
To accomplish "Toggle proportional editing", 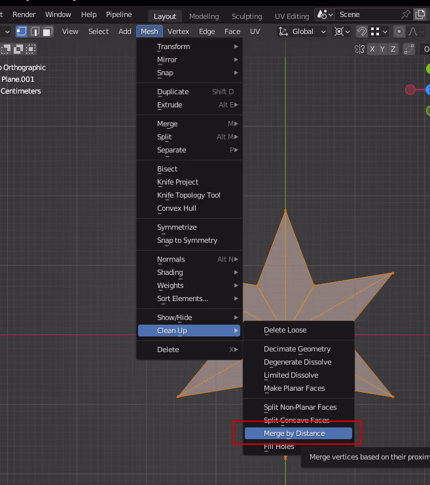I will [399, 31].
